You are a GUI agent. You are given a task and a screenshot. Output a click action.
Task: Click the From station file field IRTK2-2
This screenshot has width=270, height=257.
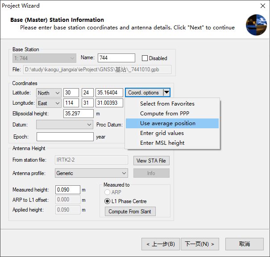click(91, 160)
